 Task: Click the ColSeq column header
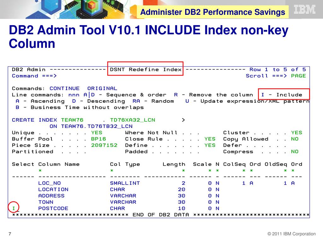tap(234, 164)
